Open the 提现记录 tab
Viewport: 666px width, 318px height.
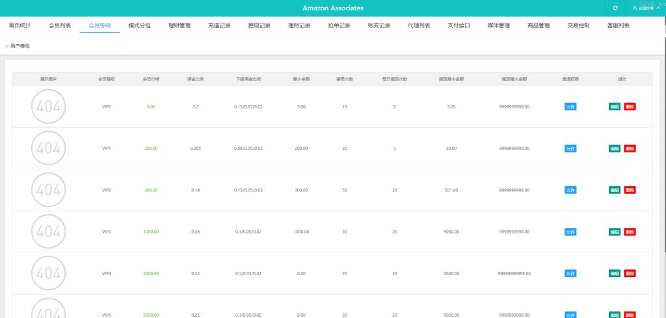[x=259, y=26]
